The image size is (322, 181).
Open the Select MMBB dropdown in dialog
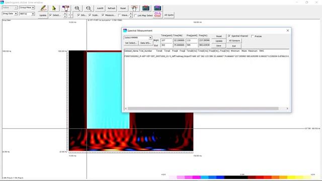(138, 38)
